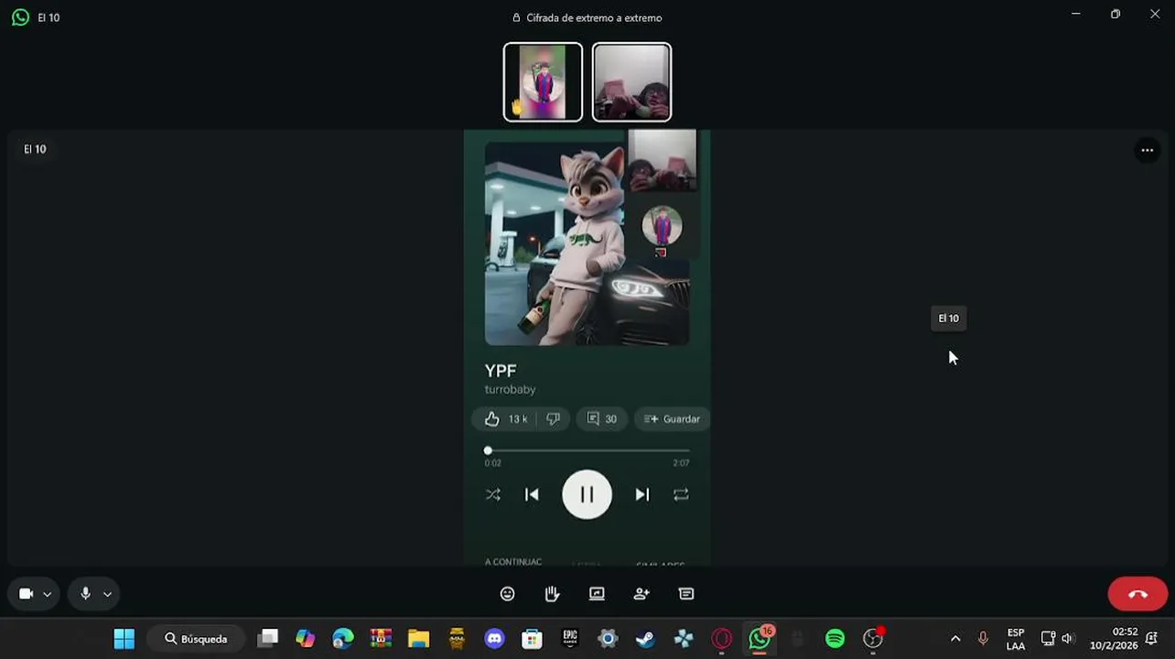Open microphone options dropdown arrow
The height and width of the screenshot is (659, 1175).
point(107,594)
